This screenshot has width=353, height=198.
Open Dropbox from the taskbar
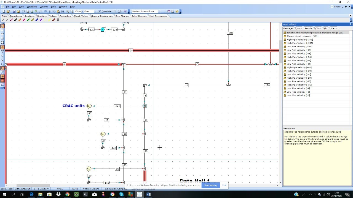[58, 194]
